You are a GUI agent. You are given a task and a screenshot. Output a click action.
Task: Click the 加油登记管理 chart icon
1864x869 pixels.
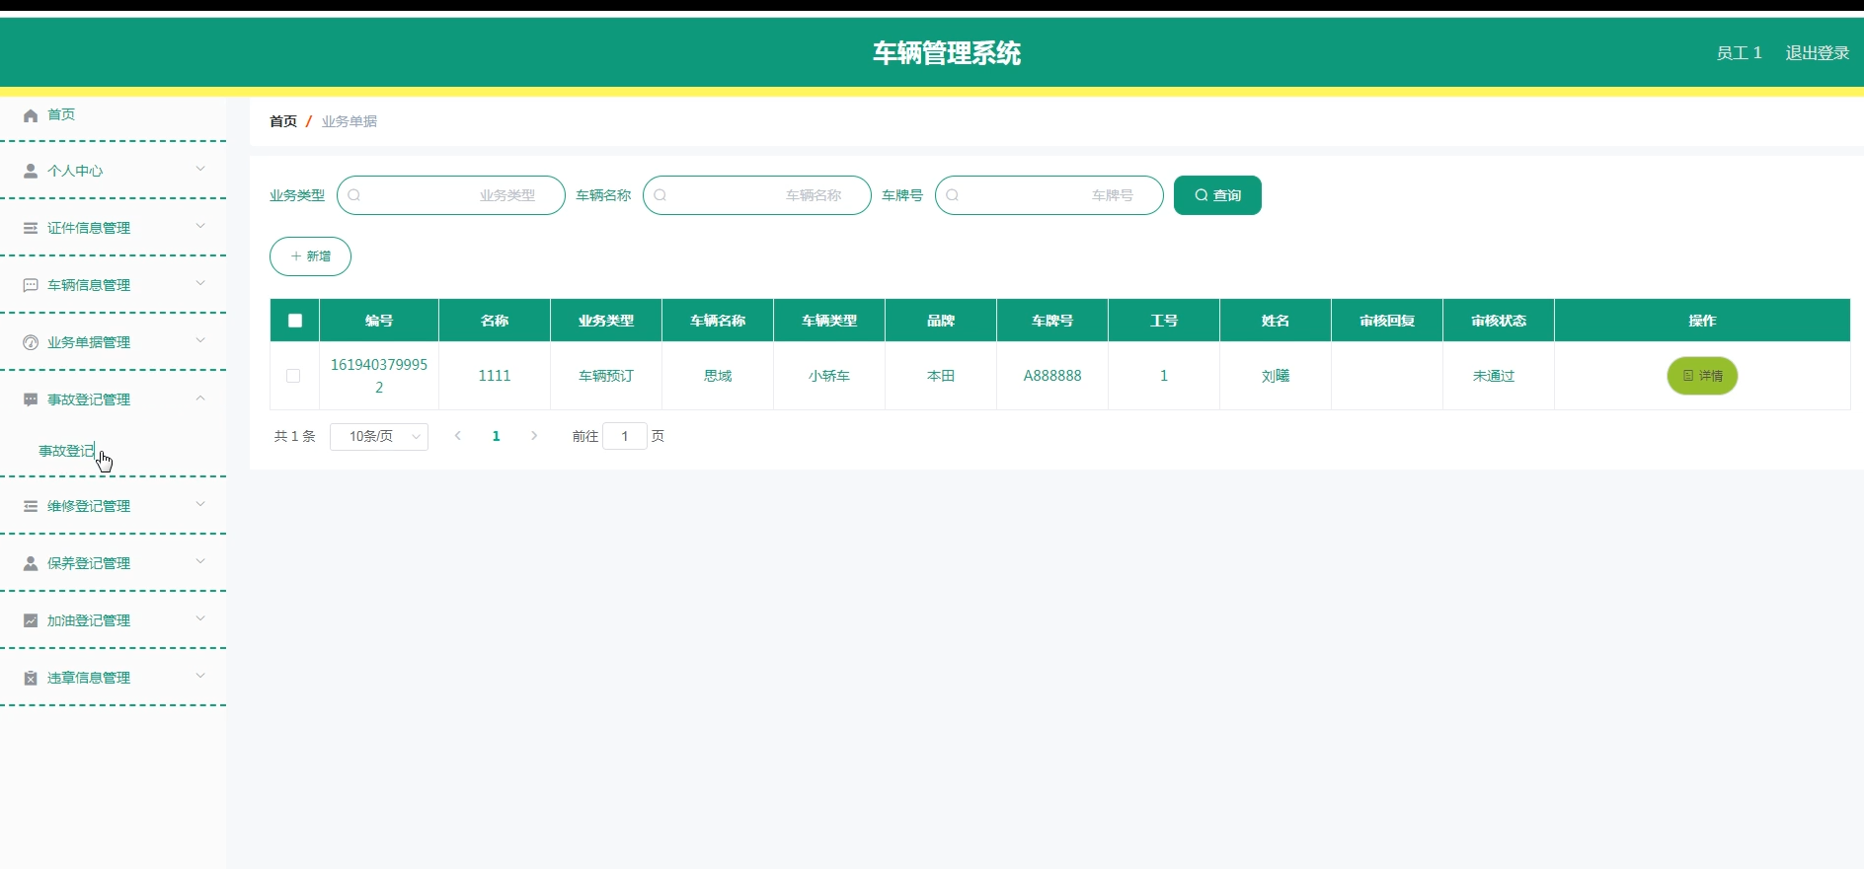tap(31, 620)
